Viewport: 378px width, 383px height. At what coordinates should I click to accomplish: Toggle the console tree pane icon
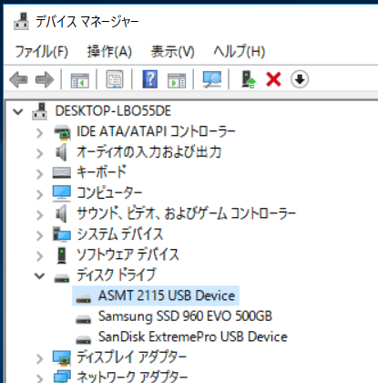pyautogui.click(x=79, y=80)
